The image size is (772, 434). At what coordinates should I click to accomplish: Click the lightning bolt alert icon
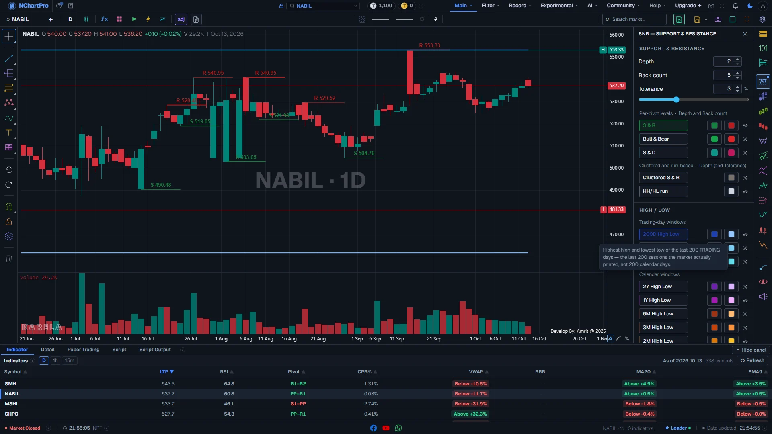148,19
